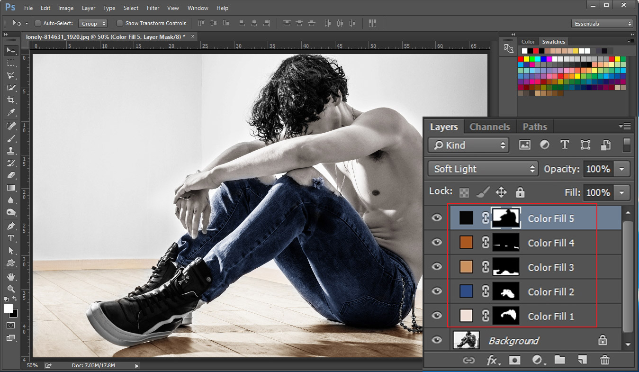This screenshot has height=372, width=639.
Task: Expand the Opacity slider arrow
Action: pos(621,169)
